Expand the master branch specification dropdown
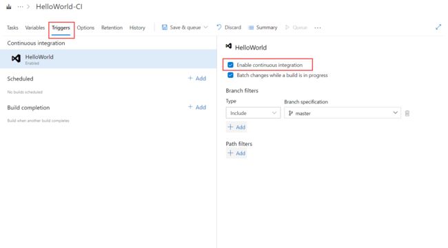Image resolution: width=448 pixels, height=248 pixels. [x=343, y=113]
